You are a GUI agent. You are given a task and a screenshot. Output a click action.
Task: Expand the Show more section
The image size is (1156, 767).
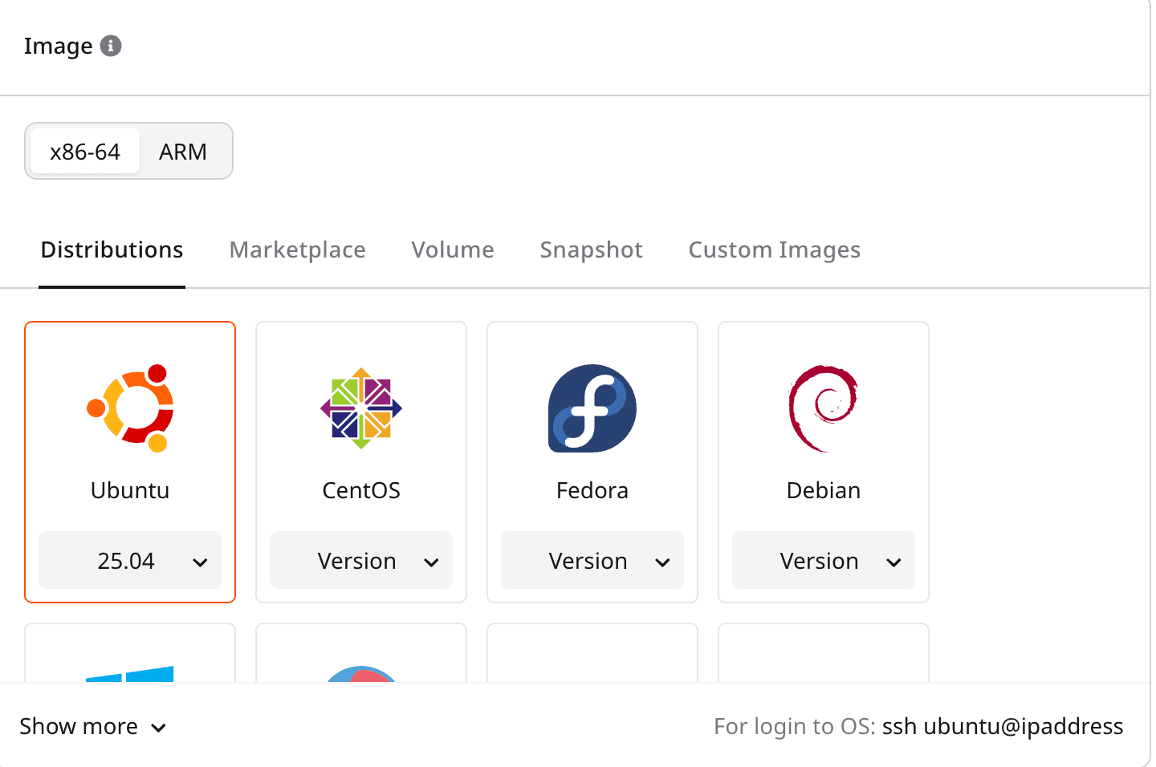pos(93,727)
